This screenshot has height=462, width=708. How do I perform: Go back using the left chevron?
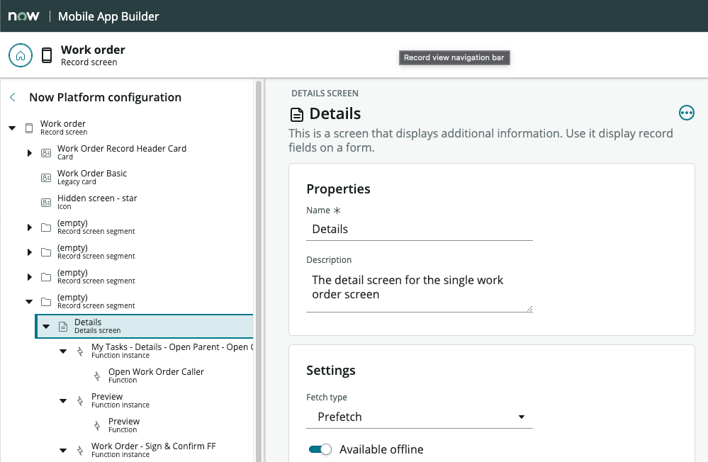coord(13,97)
